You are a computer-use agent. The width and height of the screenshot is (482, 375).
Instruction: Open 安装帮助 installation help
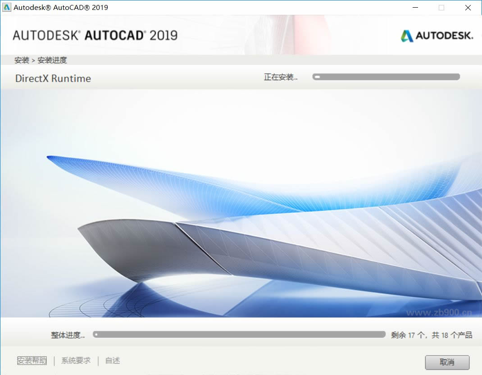32,361
